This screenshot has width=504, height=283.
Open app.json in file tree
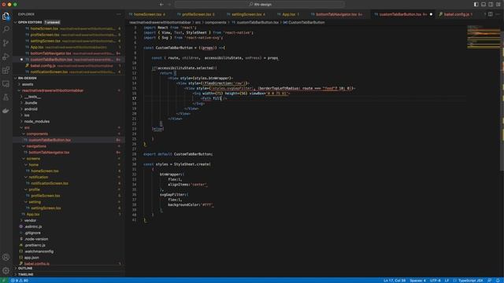coord(31,258)
